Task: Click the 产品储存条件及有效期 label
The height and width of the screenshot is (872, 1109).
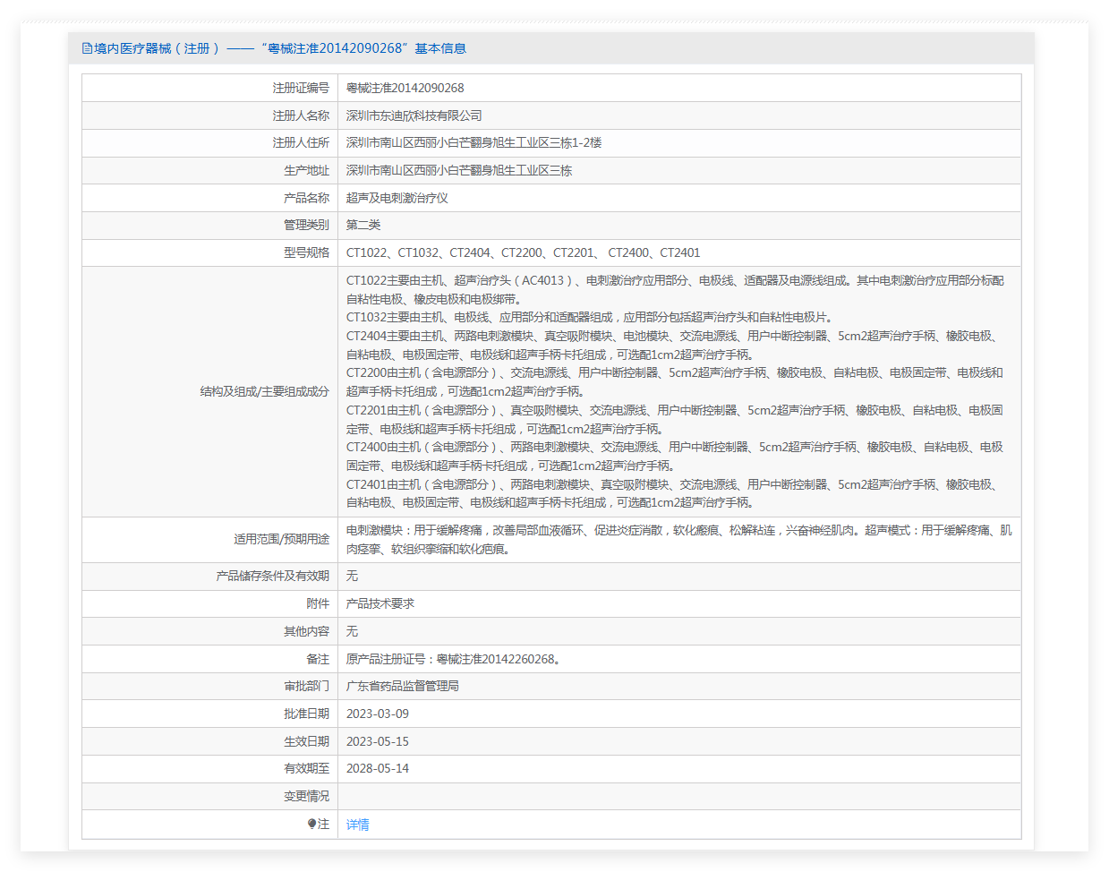Action: [x=272, y=576]
